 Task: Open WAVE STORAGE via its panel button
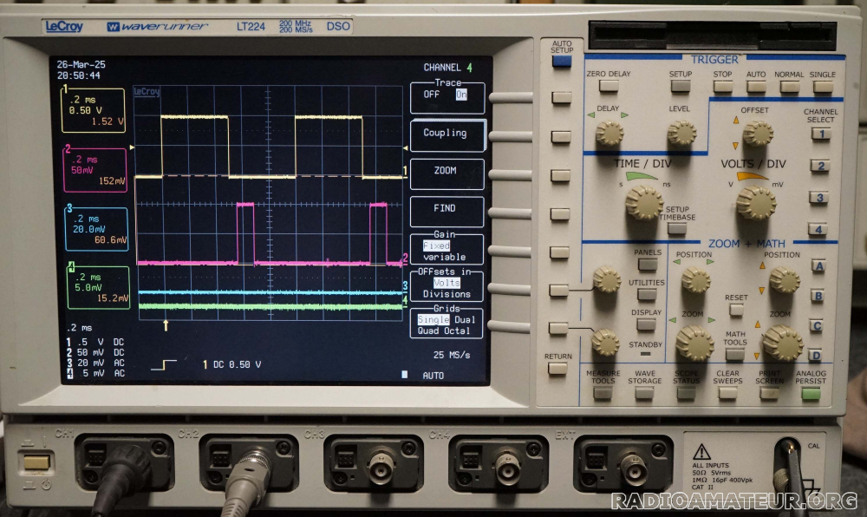coord(644,393)
